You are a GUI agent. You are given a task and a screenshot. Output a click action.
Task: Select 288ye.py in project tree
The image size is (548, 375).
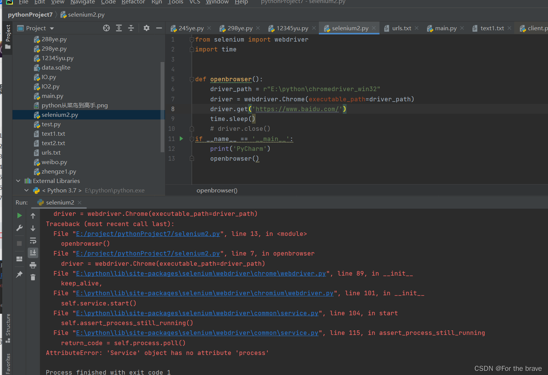point(54,39)
